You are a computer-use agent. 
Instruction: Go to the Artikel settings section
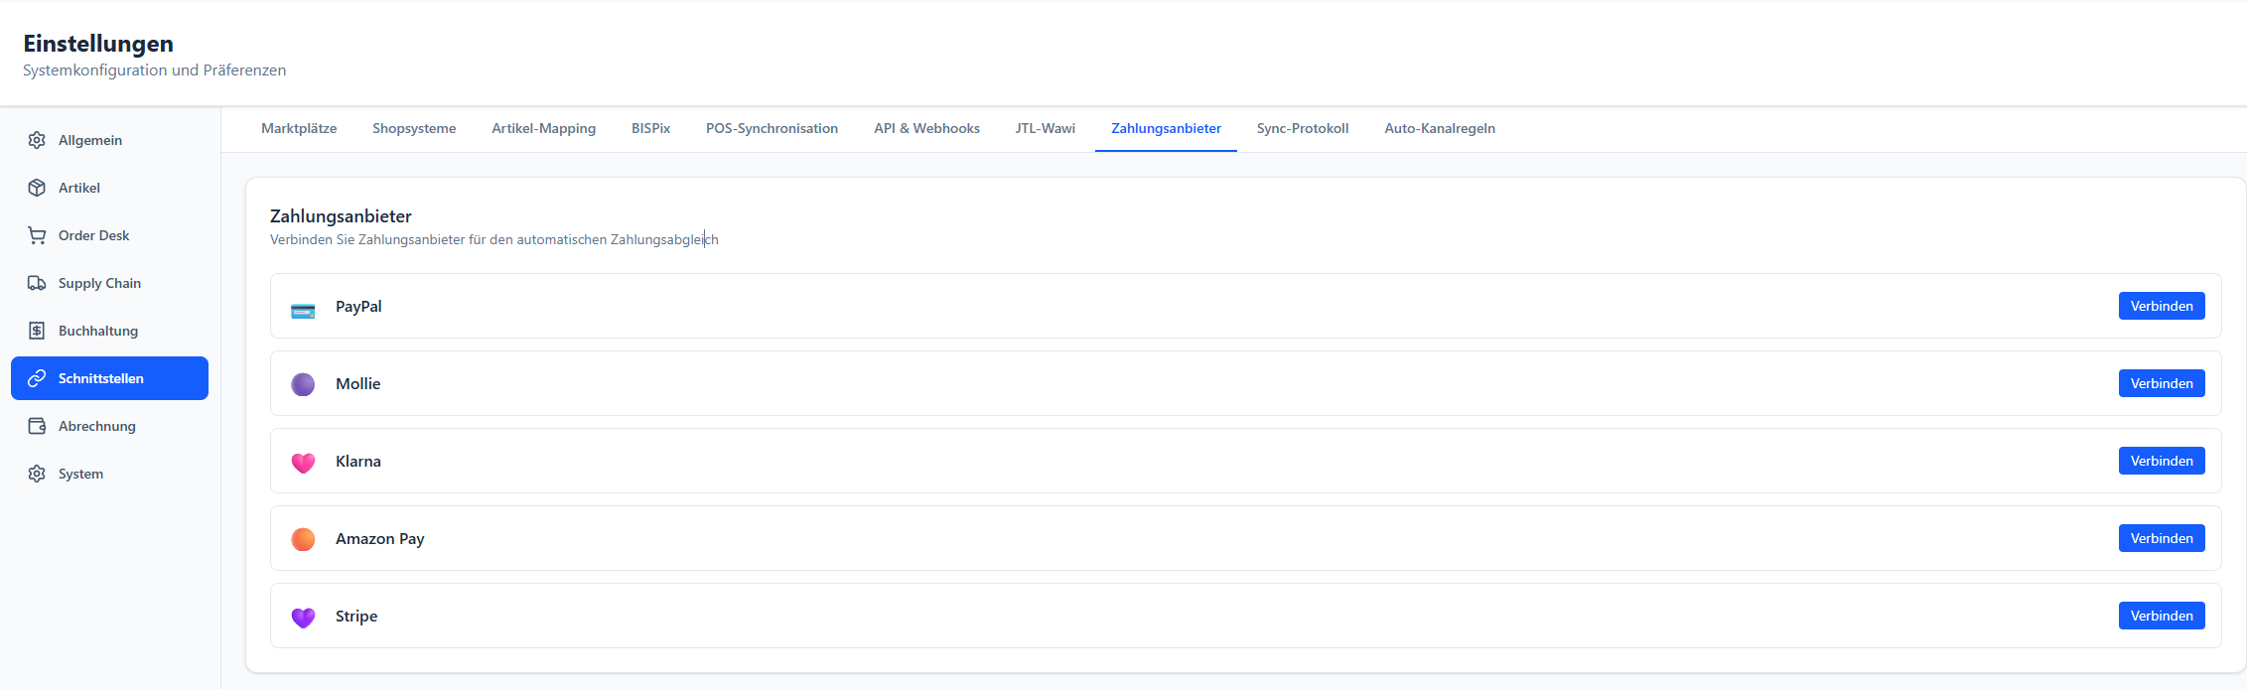(109, 188)
